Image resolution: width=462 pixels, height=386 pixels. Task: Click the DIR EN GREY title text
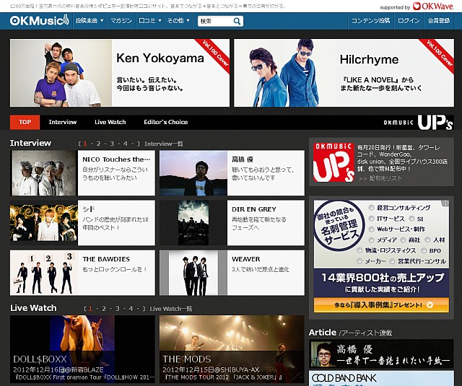pos(254,209)
